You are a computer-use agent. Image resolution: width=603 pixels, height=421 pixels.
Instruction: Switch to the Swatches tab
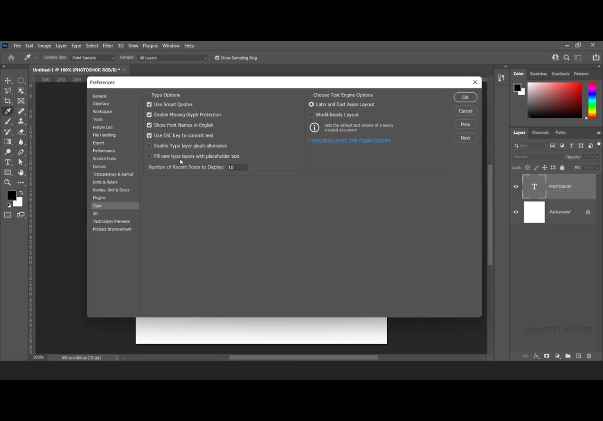[x=538, y=74]
